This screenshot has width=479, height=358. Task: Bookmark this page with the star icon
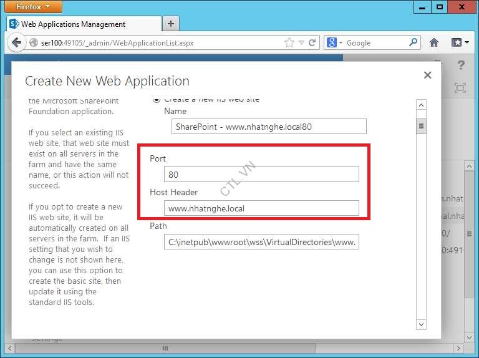pos(289,42)
